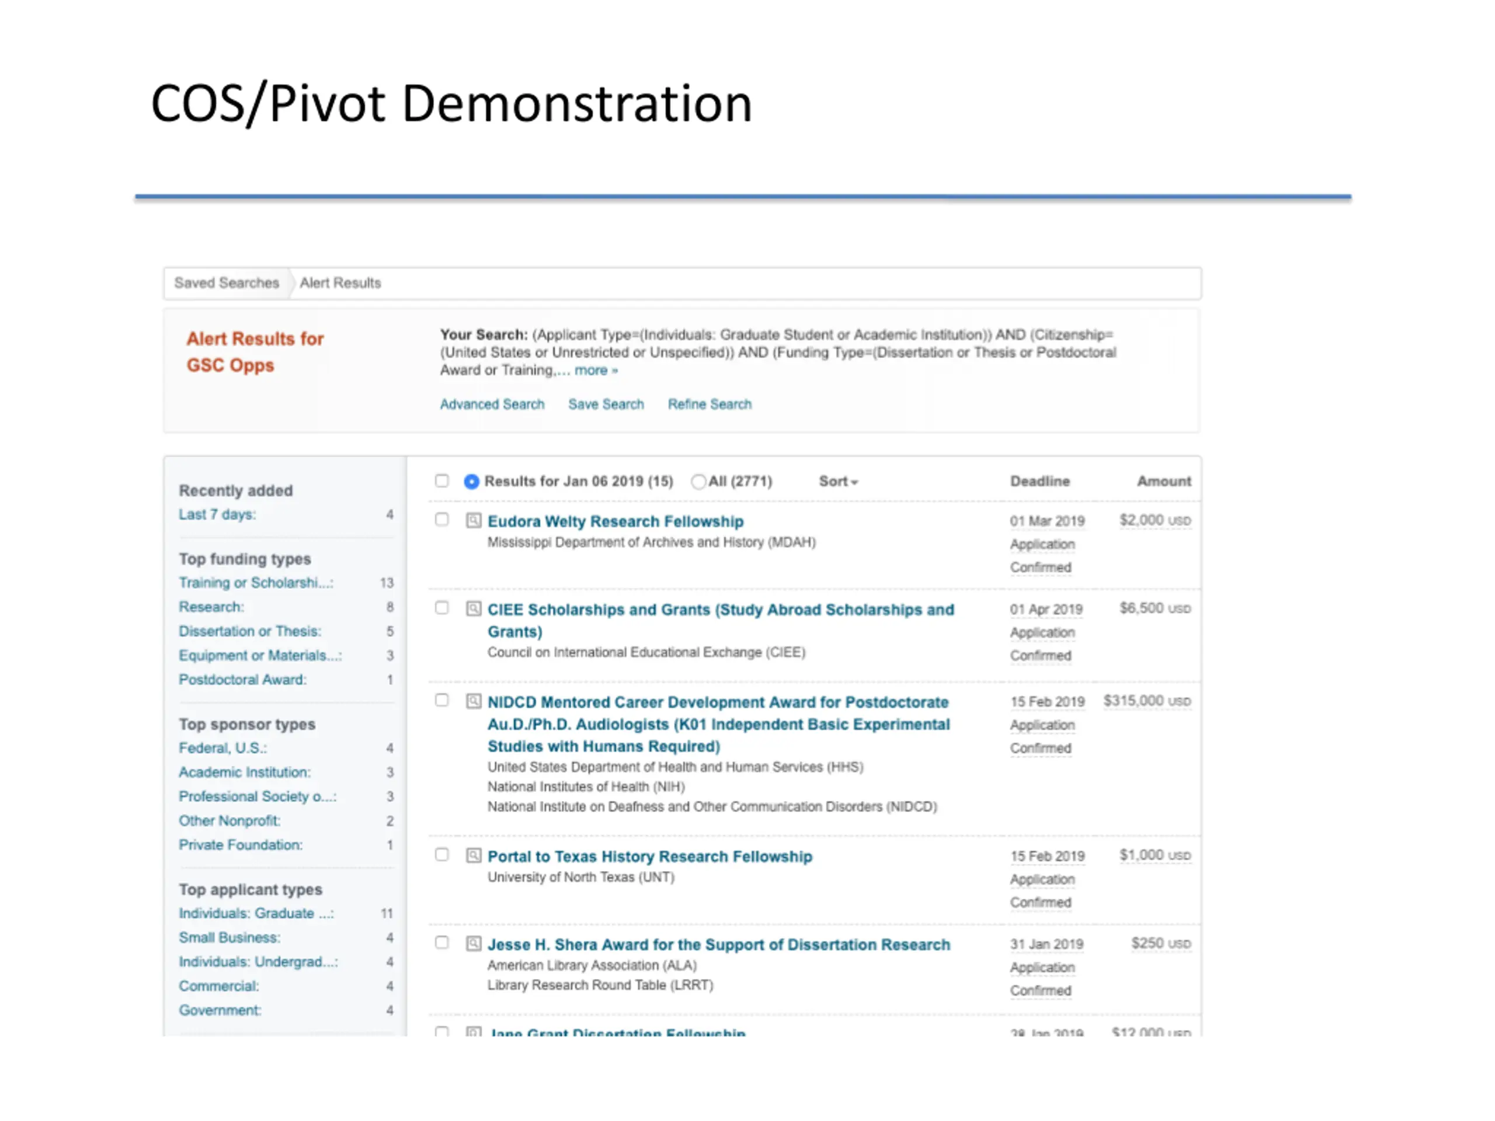Click the Refine Search link
Viewport: 1495px width, 1121px height.
pos(710,404)
